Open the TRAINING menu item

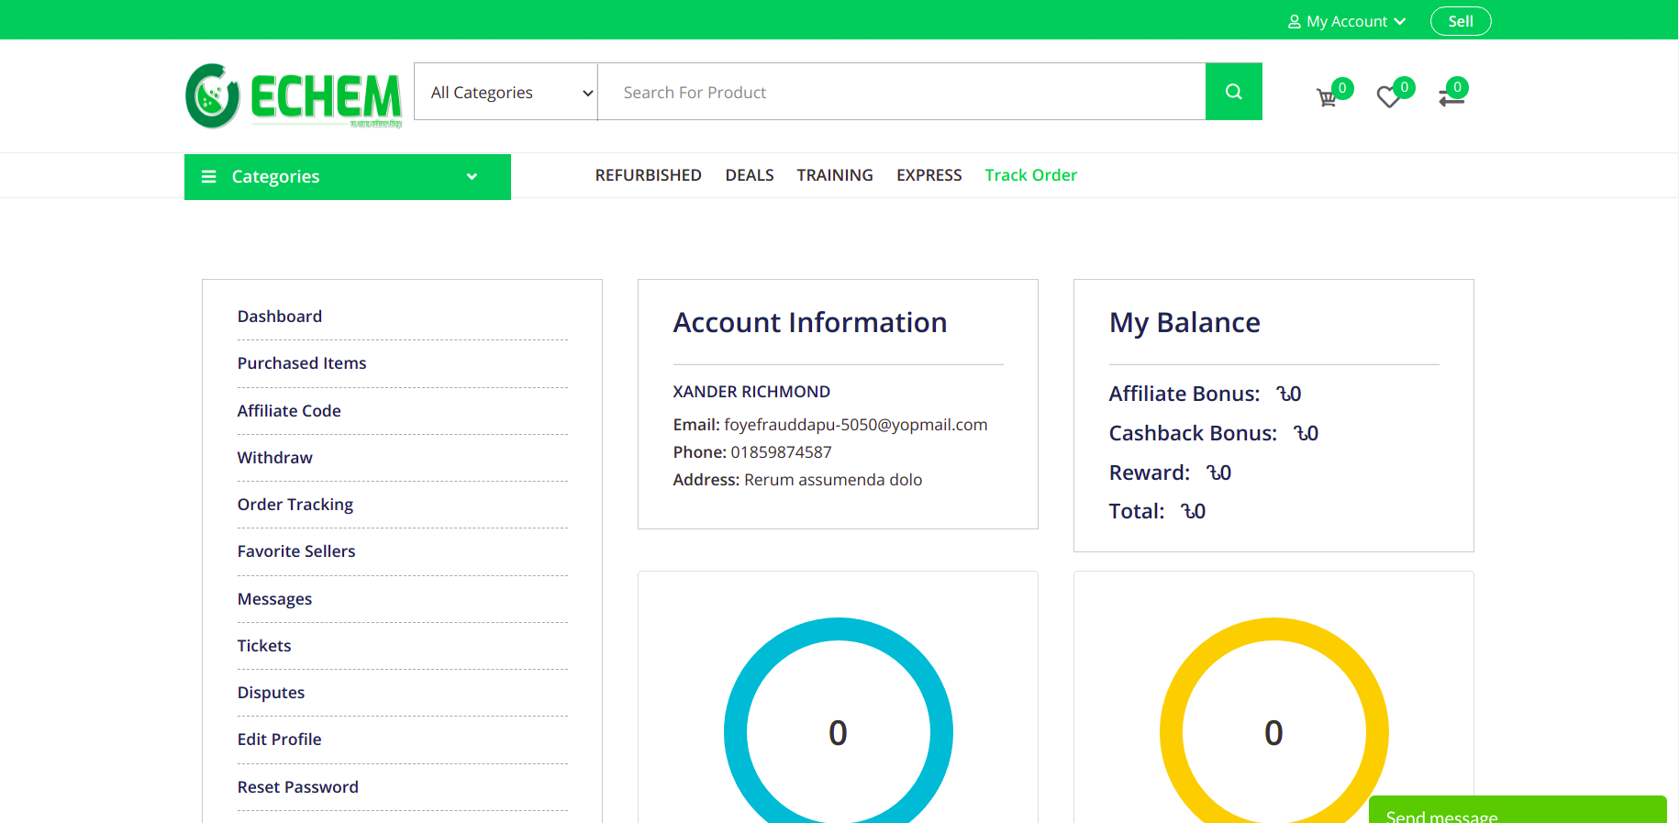click(835, 175)
